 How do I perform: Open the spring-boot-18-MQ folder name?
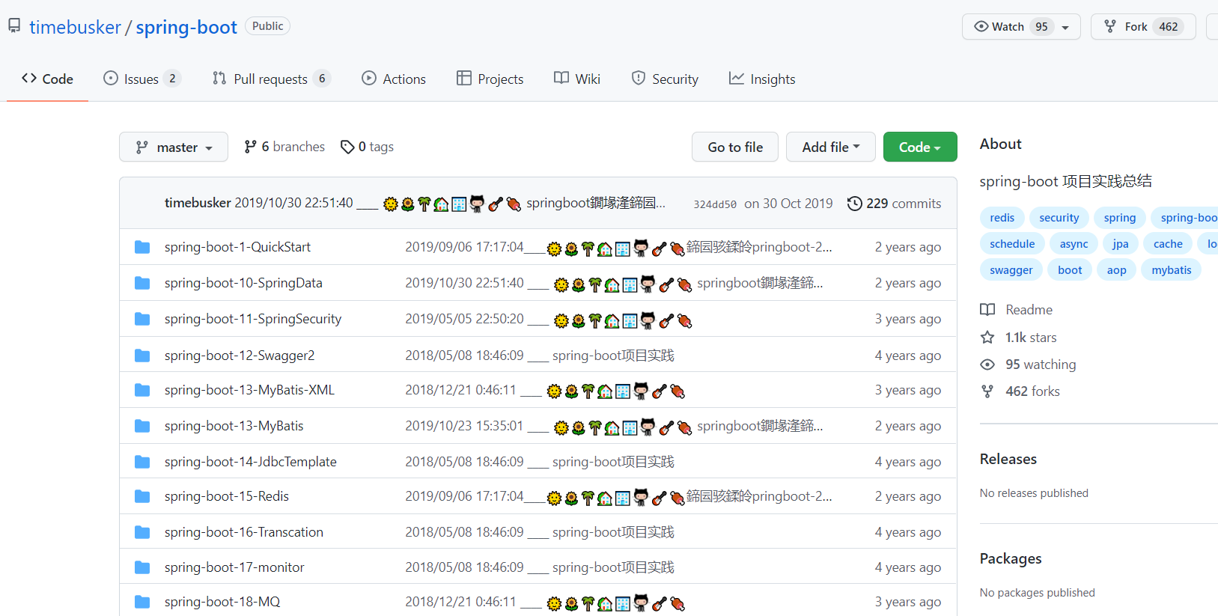tap(222, 602)
